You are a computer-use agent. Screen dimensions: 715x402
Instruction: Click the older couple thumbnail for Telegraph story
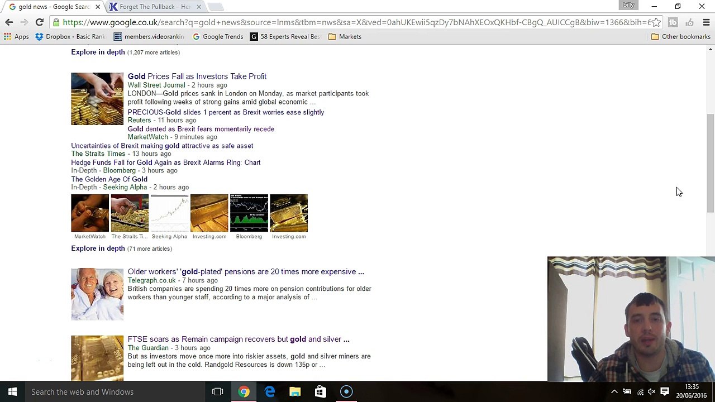97,294
